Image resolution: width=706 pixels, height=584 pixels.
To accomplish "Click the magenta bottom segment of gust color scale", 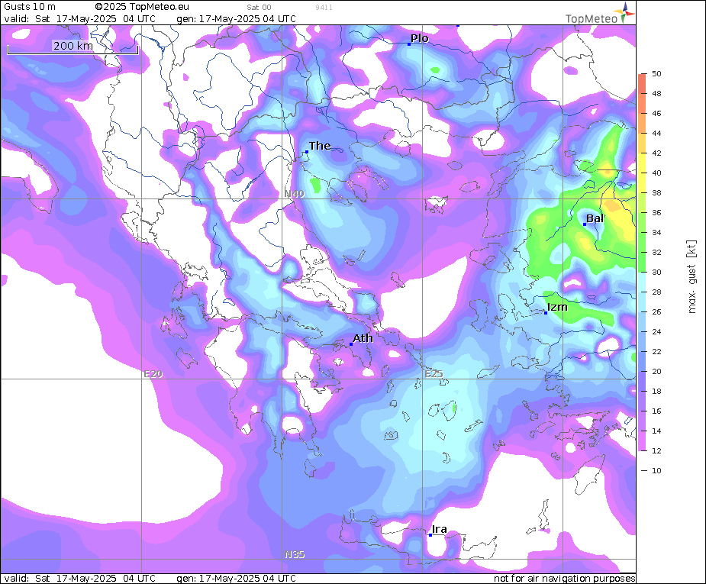I will coord(642,441).
